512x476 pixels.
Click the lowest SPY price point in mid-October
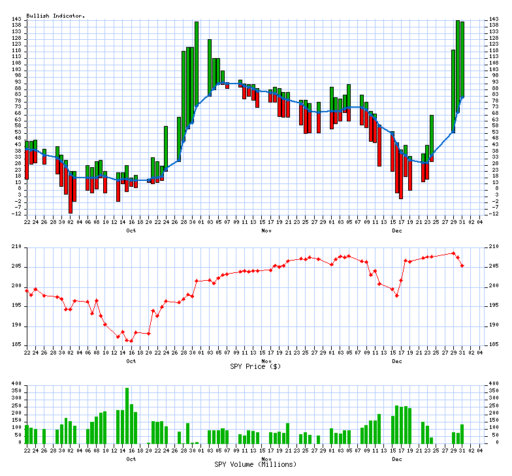click(131, 341)
